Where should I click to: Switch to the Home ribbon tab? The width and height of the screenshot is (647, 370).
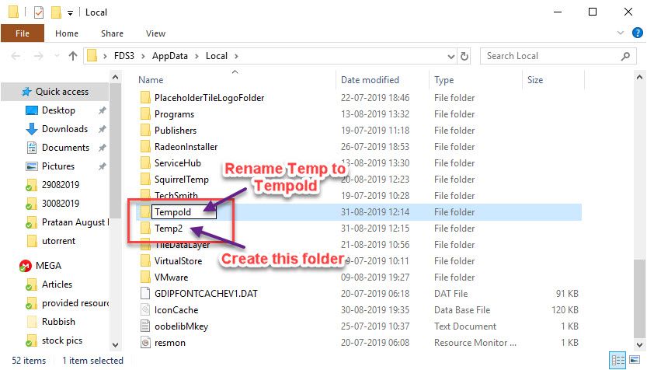pos(67,33)
